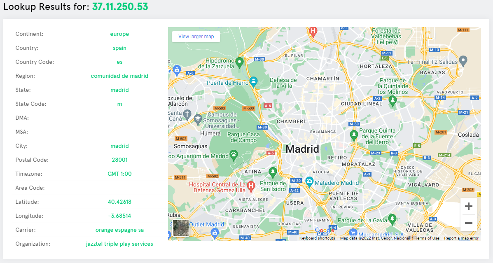
Task: Click the shopping bag pin near A-6
Action: coord(177,71)
